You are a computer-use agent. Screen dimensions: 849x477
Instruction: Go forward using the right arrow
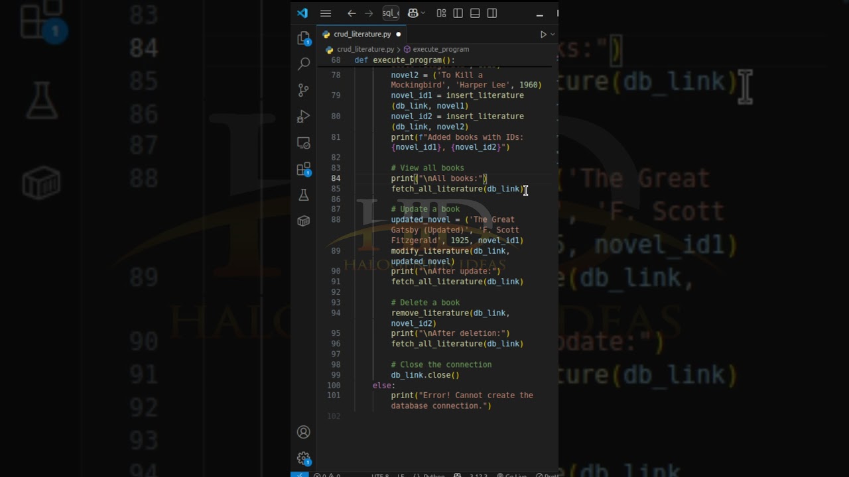pyautogui.click(x=369, y=13)
